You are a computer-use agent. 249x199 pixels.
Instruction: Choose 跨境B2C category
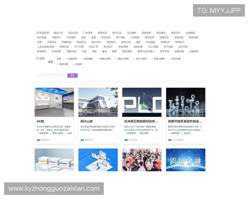180,42
